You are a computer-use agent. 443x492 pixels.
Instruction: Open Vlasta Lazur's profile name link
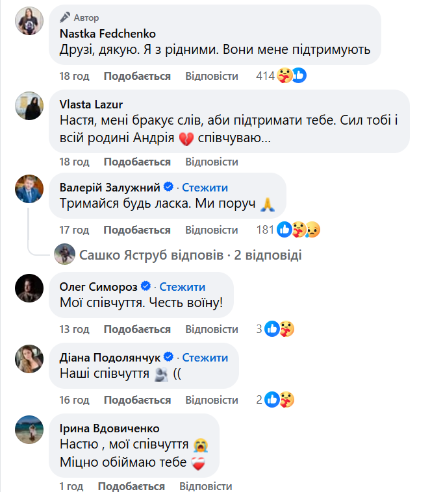tap(91, 105)
